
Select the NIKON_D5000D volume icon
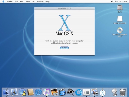pyautogui.click(x=120, y=19)
